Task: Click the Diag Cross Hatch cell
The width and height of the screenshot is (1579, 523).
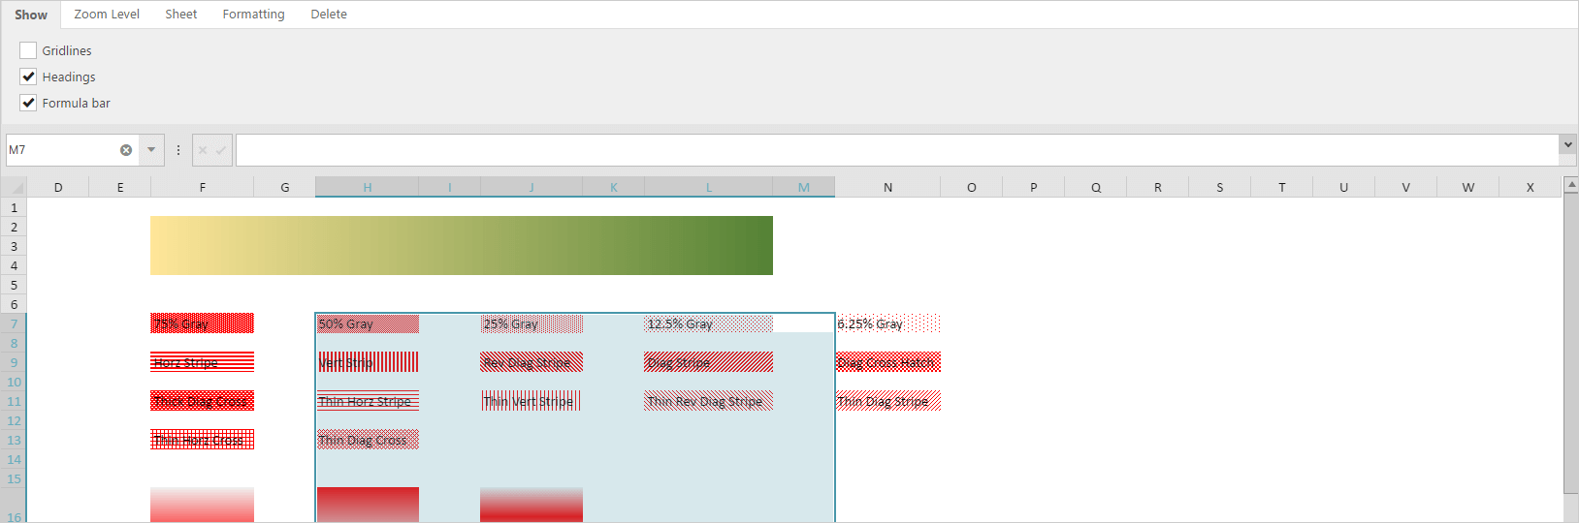Action: point(888,362)
